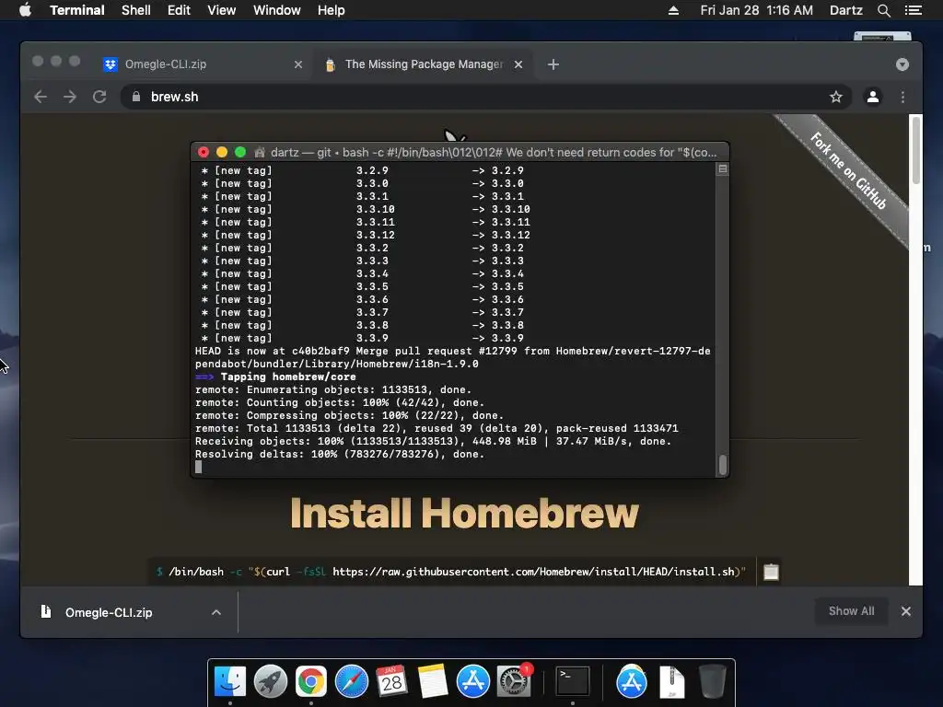Screen dimensions: 943x707
Task: Open the Help menu
Action: click(332, 10)
